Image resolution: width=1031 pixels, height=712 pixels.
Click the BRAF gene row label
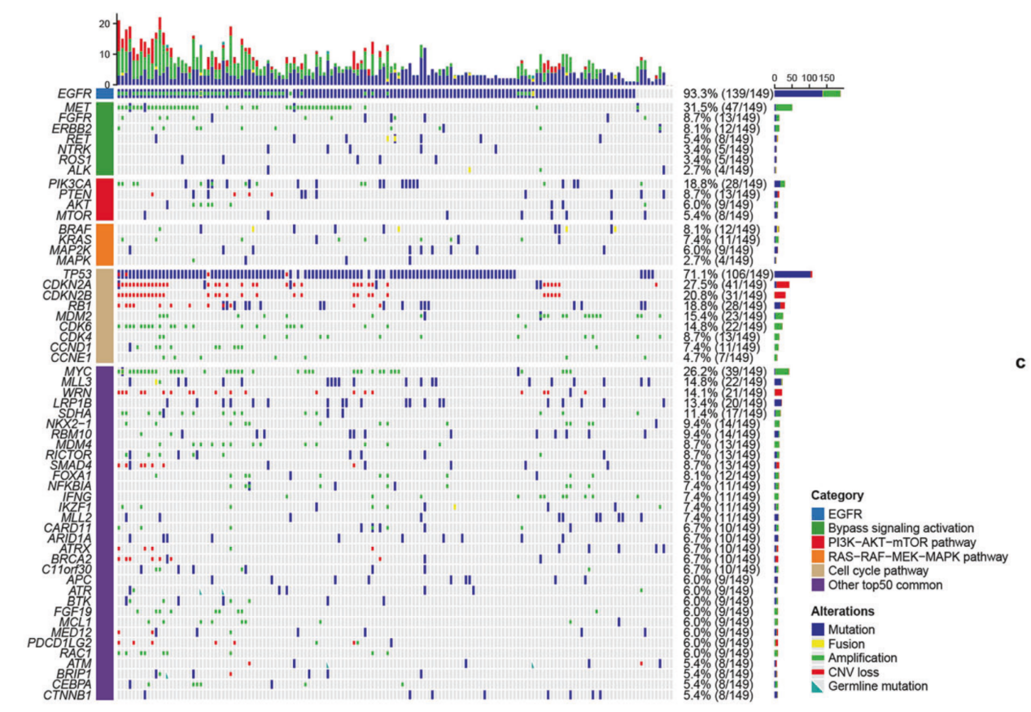[x=76, y=230]
